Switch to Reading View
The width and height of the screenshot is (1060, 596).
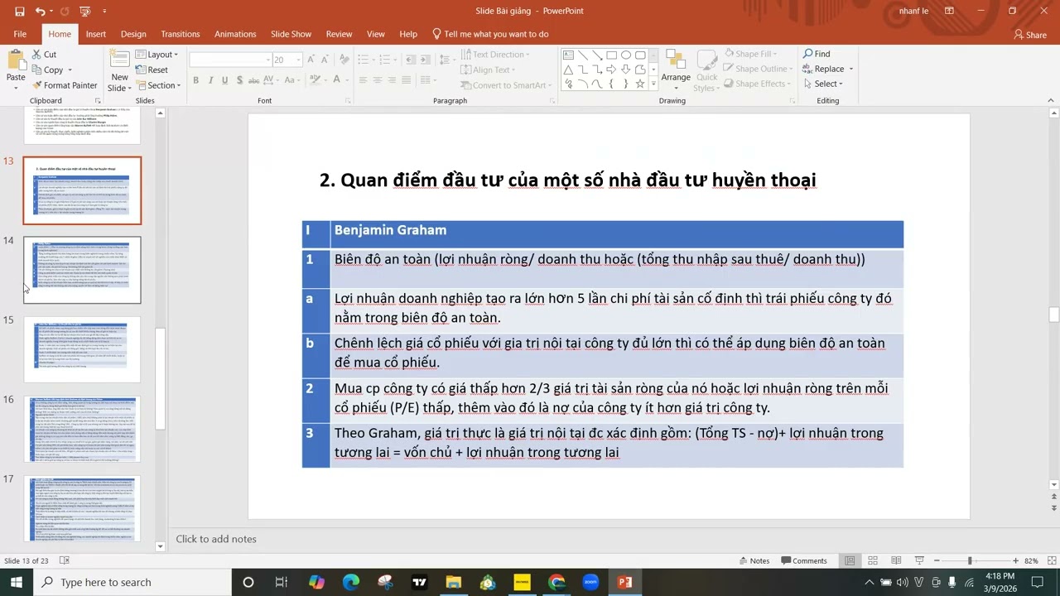pos(896,560)
